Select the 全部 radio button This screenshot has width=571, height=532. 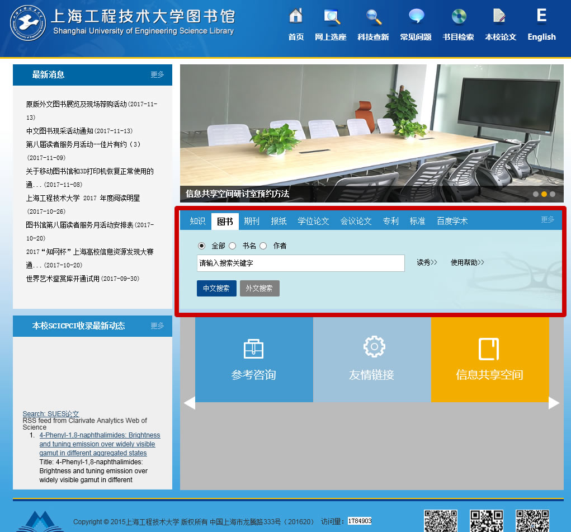pos(202,246)
